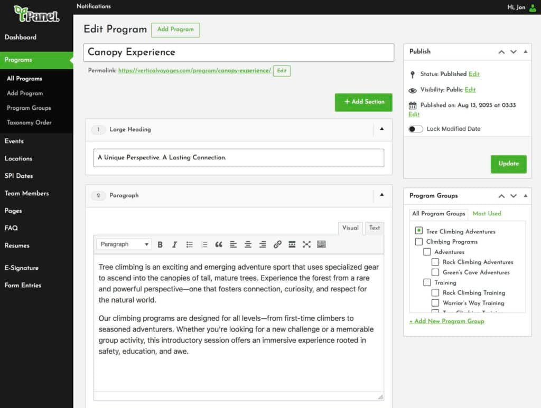Edit the published Status
This screenshot has height=408, width=541.
click(474, 74)
